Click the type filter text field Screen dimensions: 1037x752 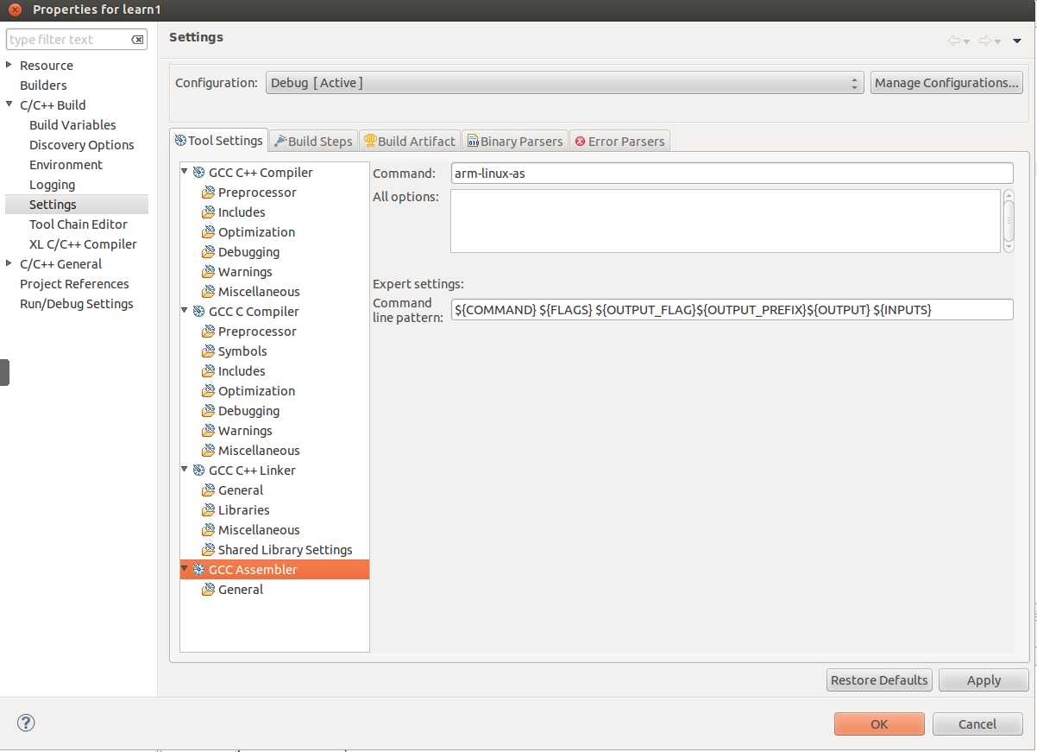pos(69,40)
